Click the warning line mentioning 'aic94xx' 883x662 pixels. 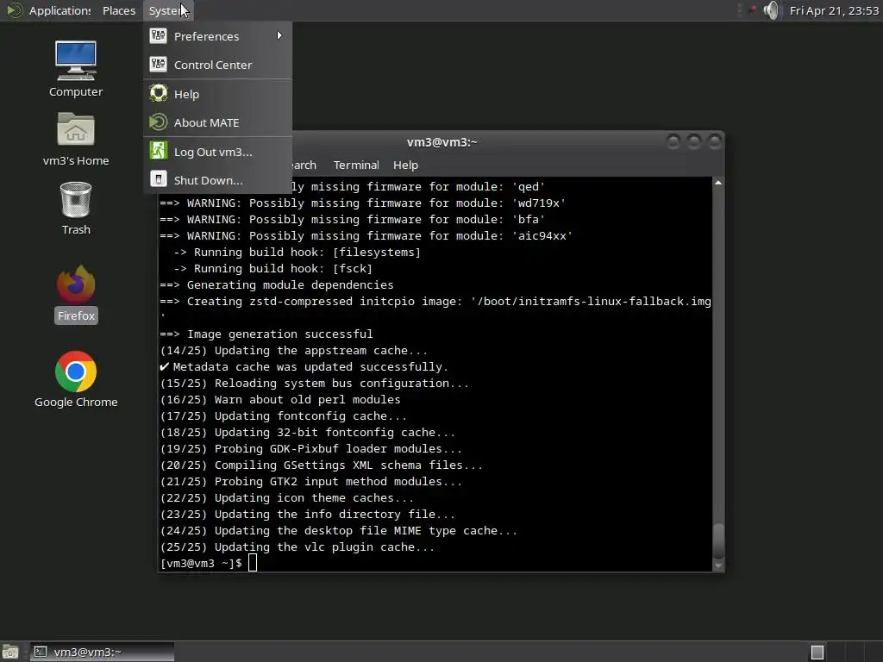tap(366, 236)
